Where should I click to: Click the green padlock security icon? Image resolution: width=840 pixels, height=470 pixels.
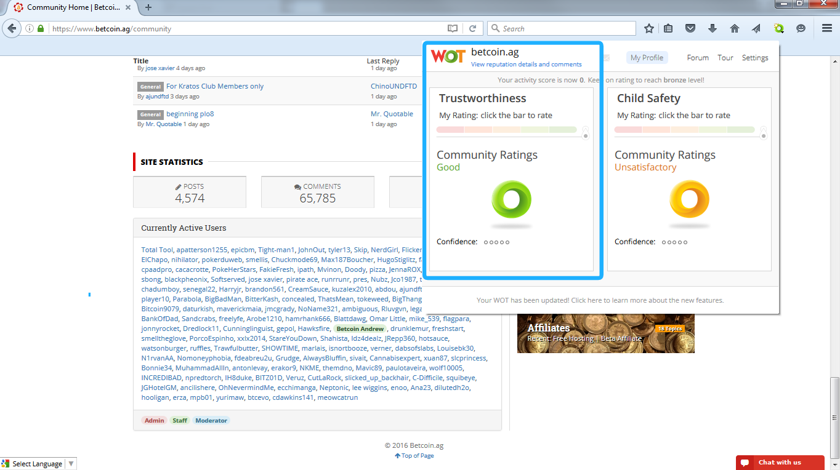coord(41,28)
